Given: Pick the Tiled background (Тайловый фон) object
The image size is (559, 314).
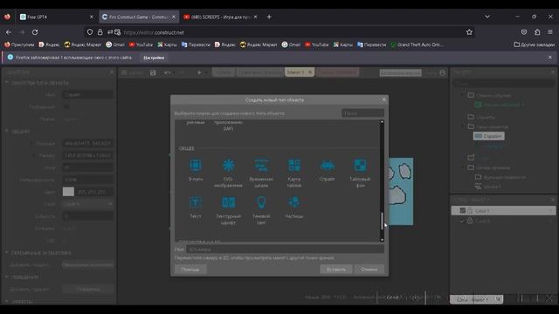Looking at the screenshot, I should click(360, 166).
